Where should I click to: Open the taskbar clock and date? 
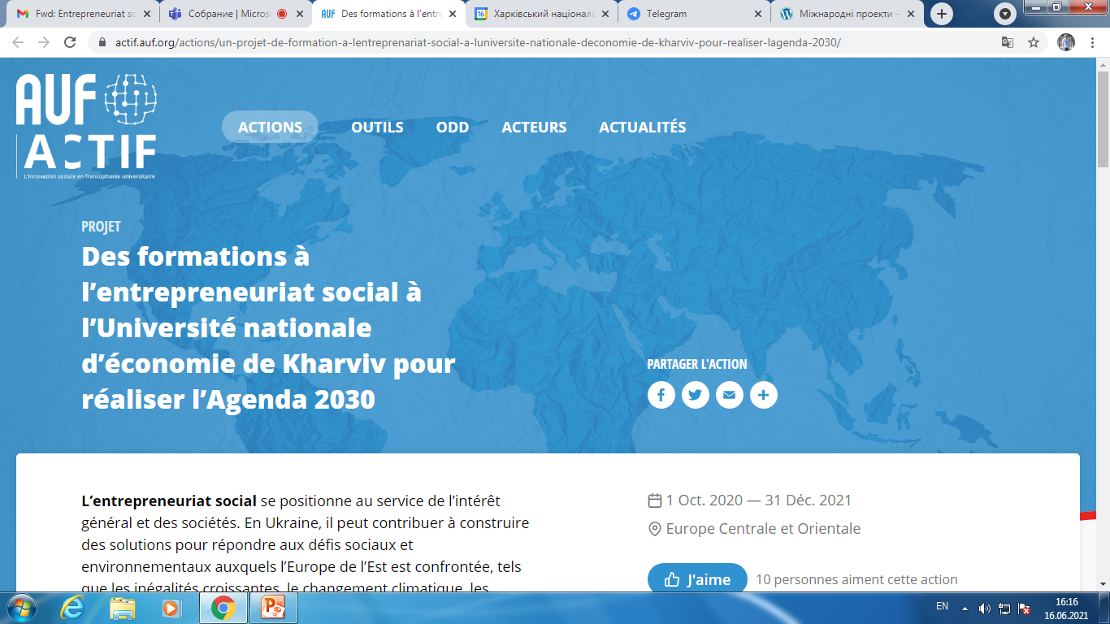[x=1066, y=608]
